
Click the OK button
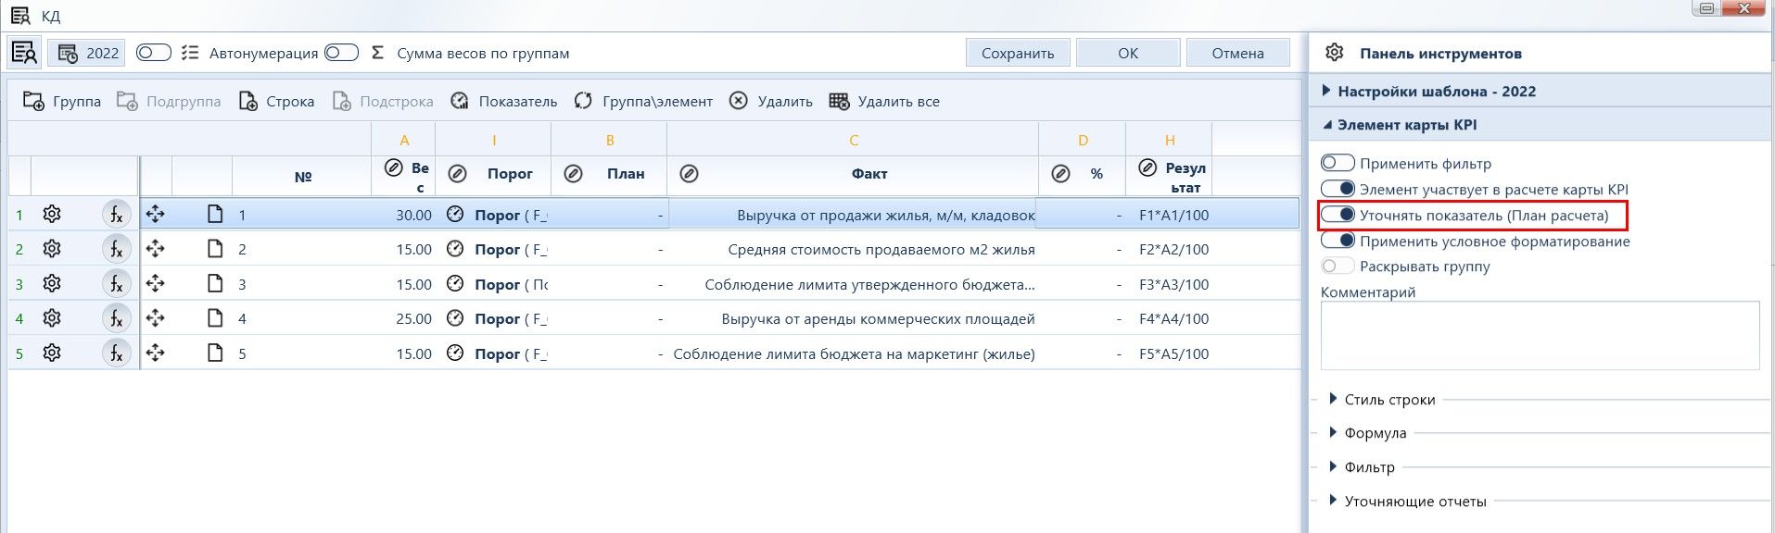[x=1127, y=53]
